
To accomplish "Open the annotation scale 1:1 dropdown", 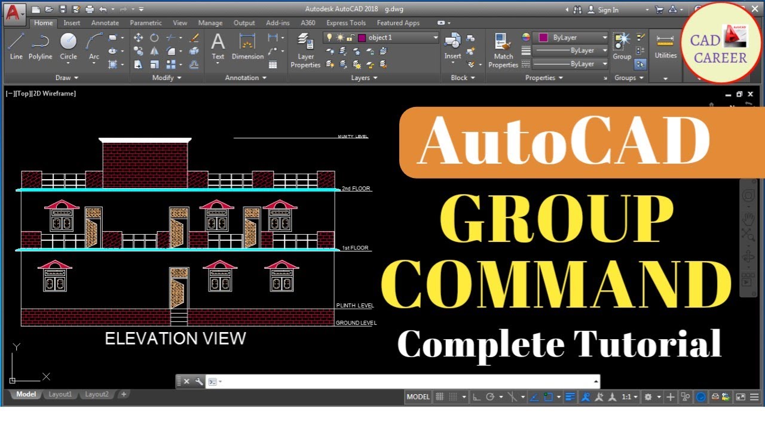I will tap(629, 397).
